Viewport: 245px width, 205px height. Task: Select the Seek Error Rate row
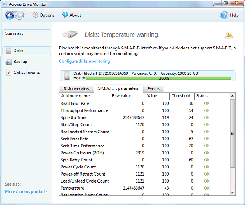144,139
